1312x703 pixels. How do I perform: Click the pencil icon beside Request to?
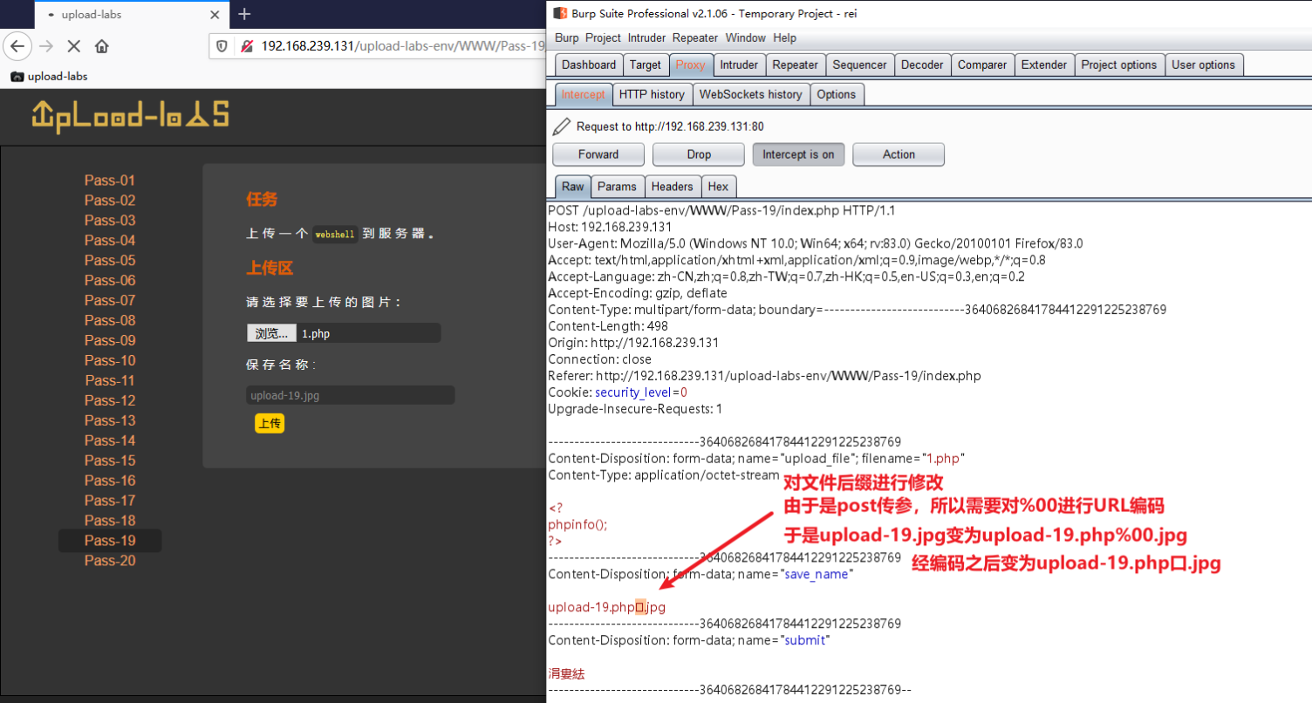563,126
